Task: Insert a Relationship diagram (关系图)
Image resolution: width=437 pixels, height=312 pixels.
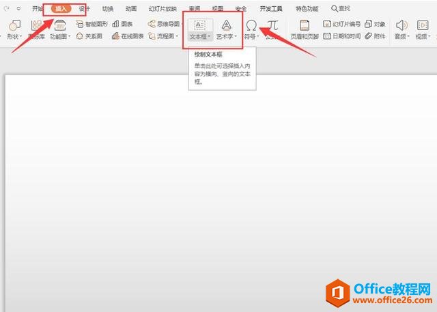Action: pyautogui.click(x=89, y=36)
